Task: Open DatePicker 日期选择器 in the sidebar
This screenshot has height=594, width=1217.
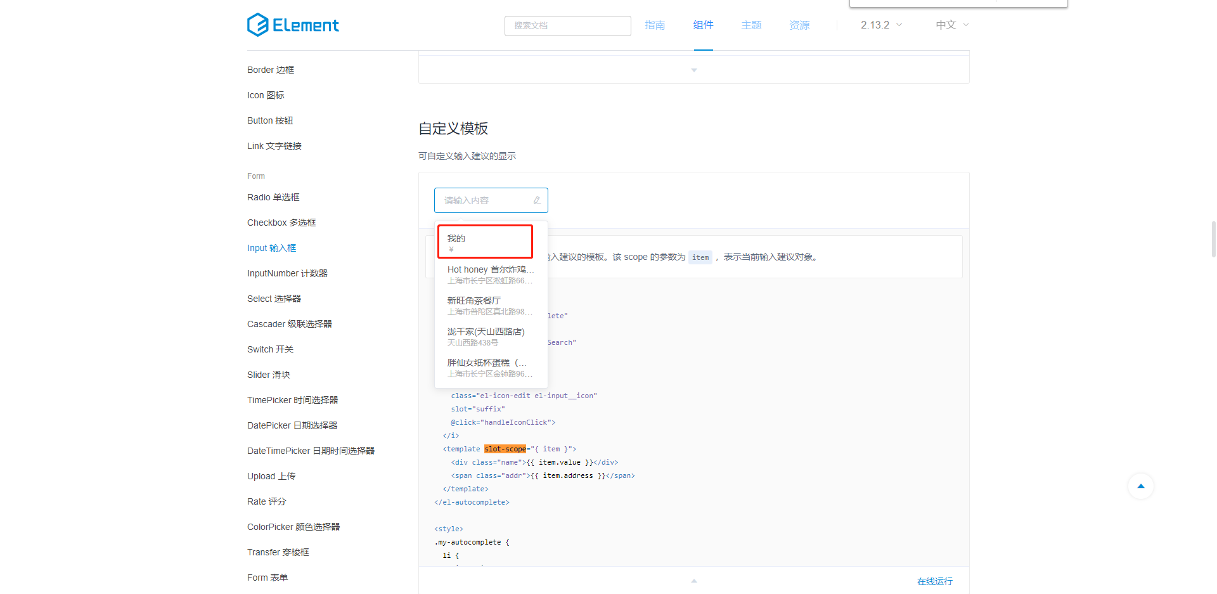Action: [292, 425]
